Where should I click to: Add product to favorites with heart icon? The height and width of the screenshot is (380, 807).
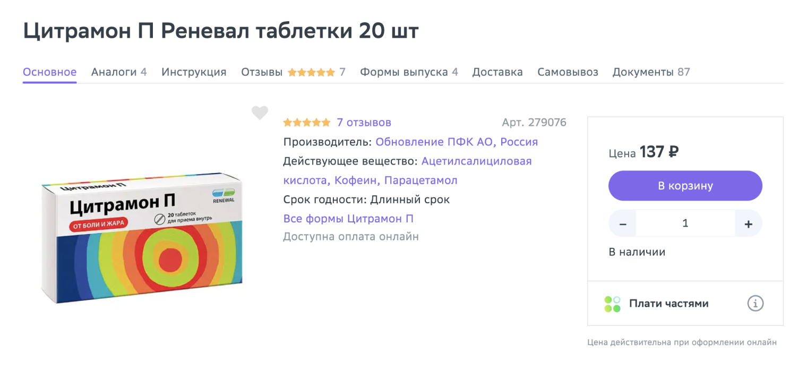[260, 113]
